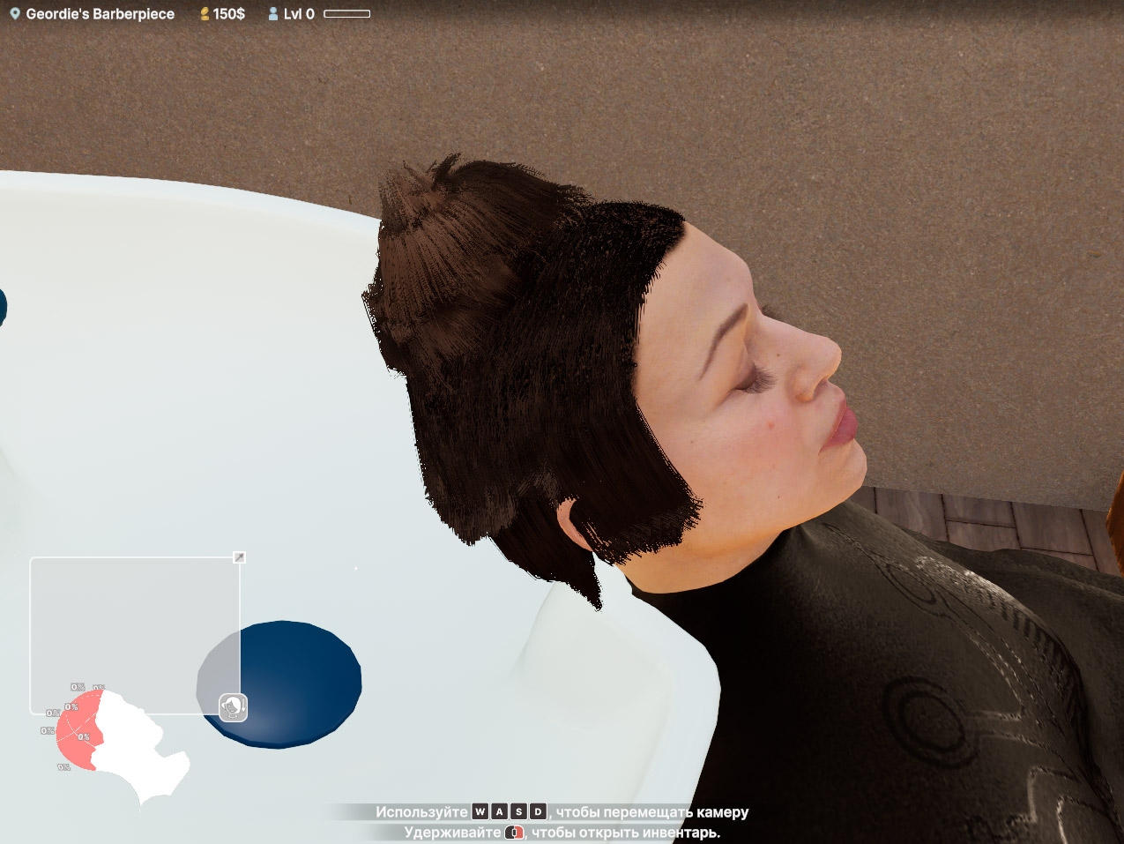Click the right mouse button hint icon

(x=515, y=832)
